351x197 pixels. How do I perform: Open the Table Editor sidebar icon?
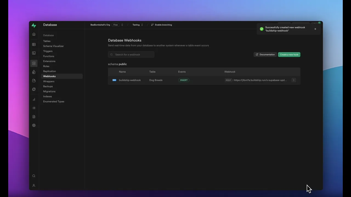click(x=34, y=44)
